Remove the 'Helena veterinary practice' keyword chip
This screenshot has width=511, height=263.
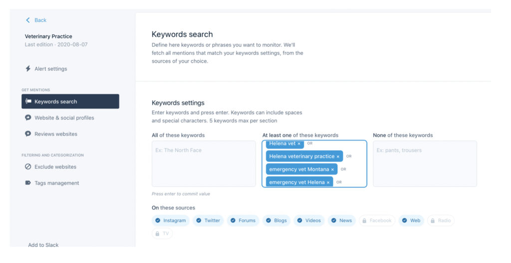(x=338, y=156)
